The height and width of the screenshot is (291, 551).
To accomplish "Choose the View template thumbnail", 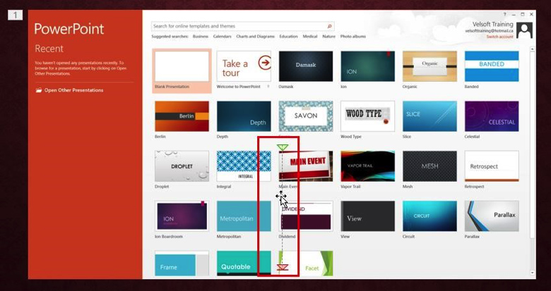I will 367,216.
